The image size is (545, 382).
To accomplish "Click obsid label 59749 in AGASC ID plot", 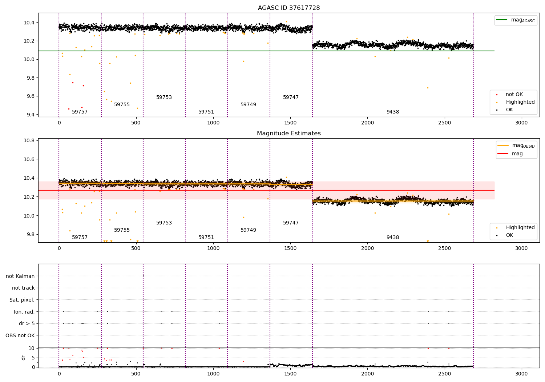I will [248, 105].
